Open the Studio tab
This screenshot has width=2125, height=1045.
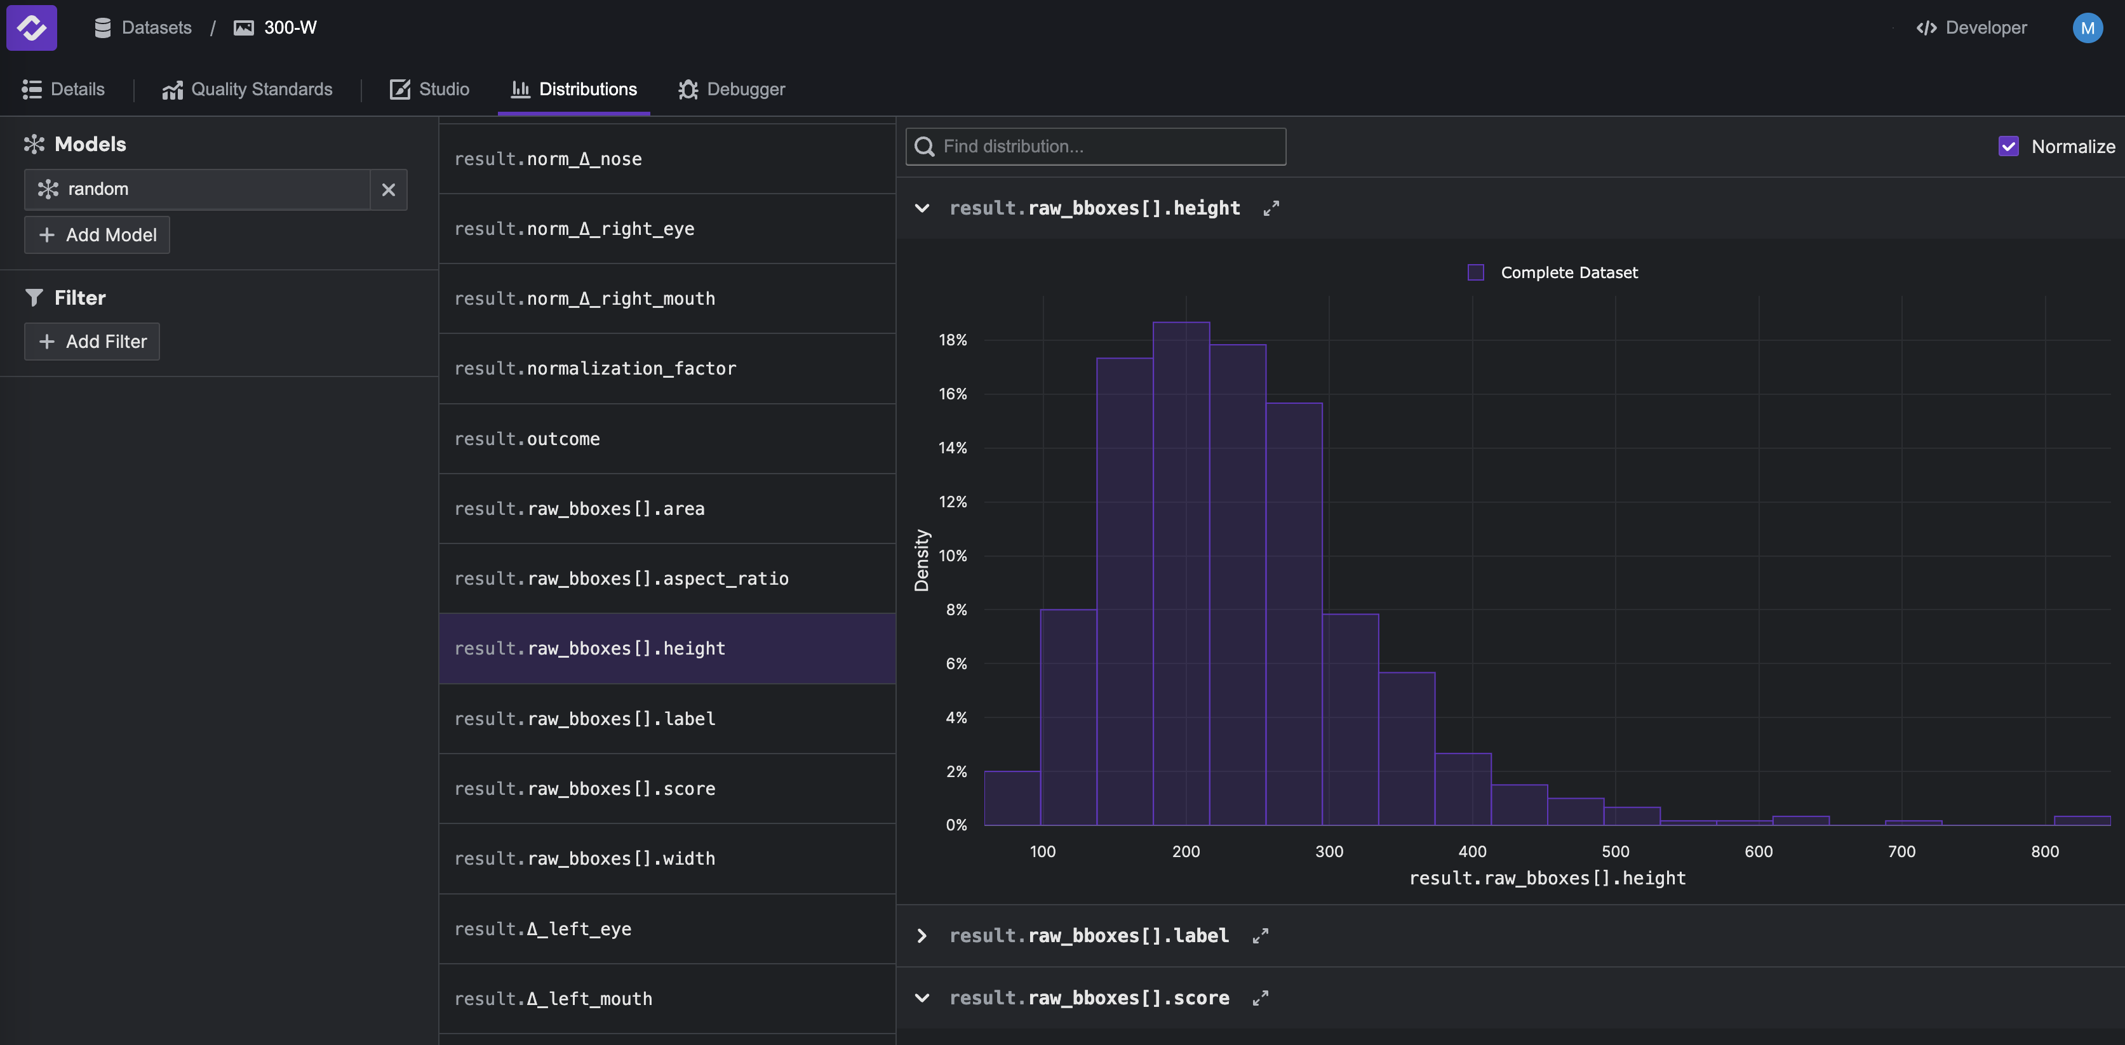[429, 89]
